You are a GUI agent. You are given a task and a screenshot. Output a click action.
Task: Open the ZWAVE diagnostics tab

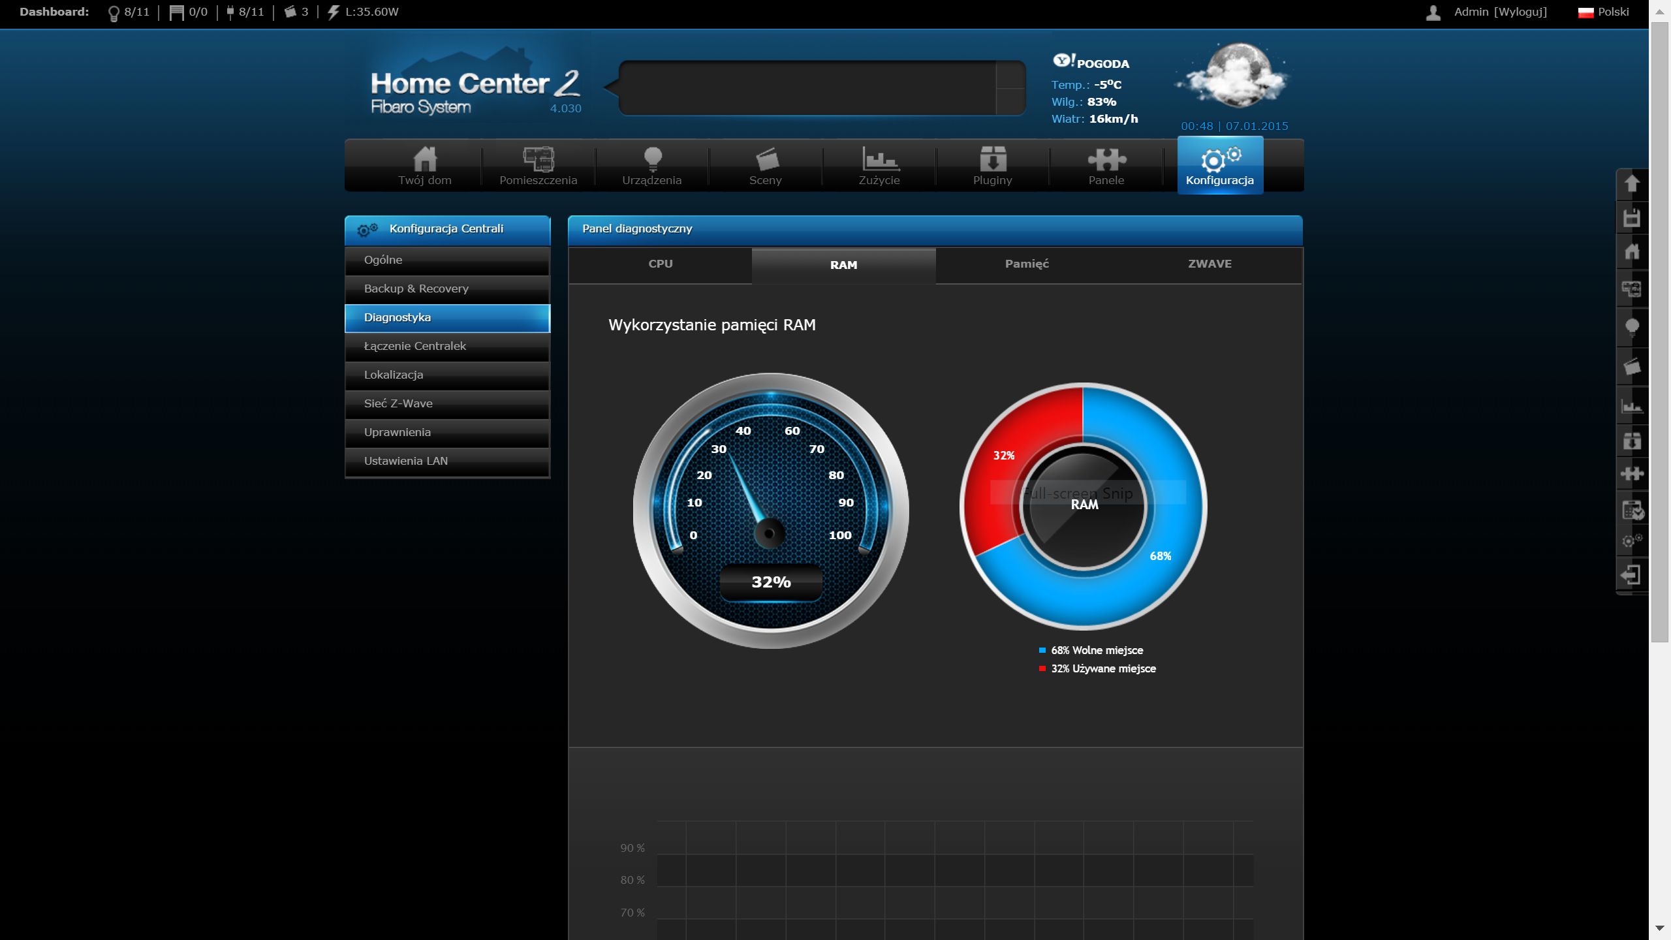point(1210,264)
